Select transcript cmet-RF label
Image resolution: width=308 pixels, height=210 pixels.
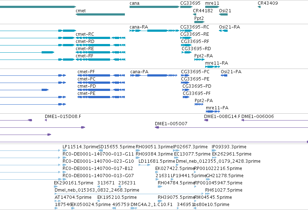point(85,56)
